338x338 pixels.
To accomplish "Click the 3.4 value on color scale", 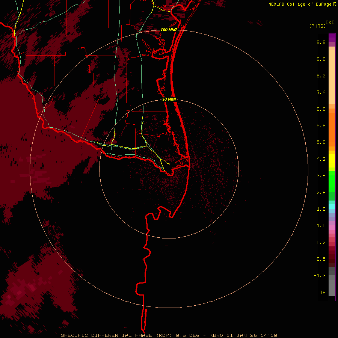I will point(321,176).
